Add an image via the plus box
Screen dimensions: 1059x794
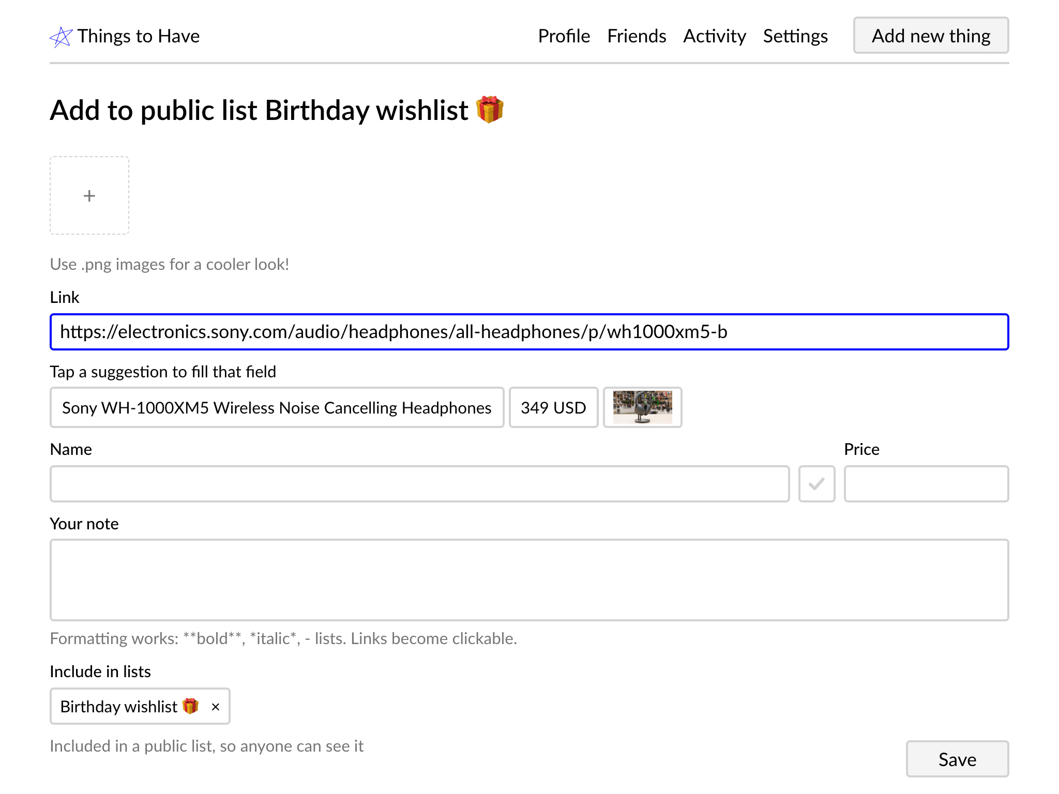tap(89, 195)
